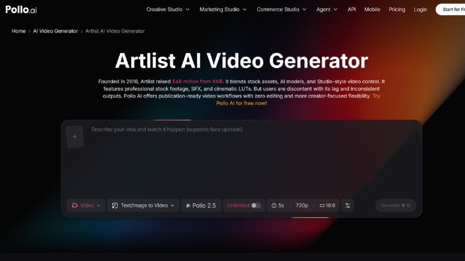The image size is (465, 261).
Task: Open the API page
Action: pyautogui.click(x=351, y=10)
